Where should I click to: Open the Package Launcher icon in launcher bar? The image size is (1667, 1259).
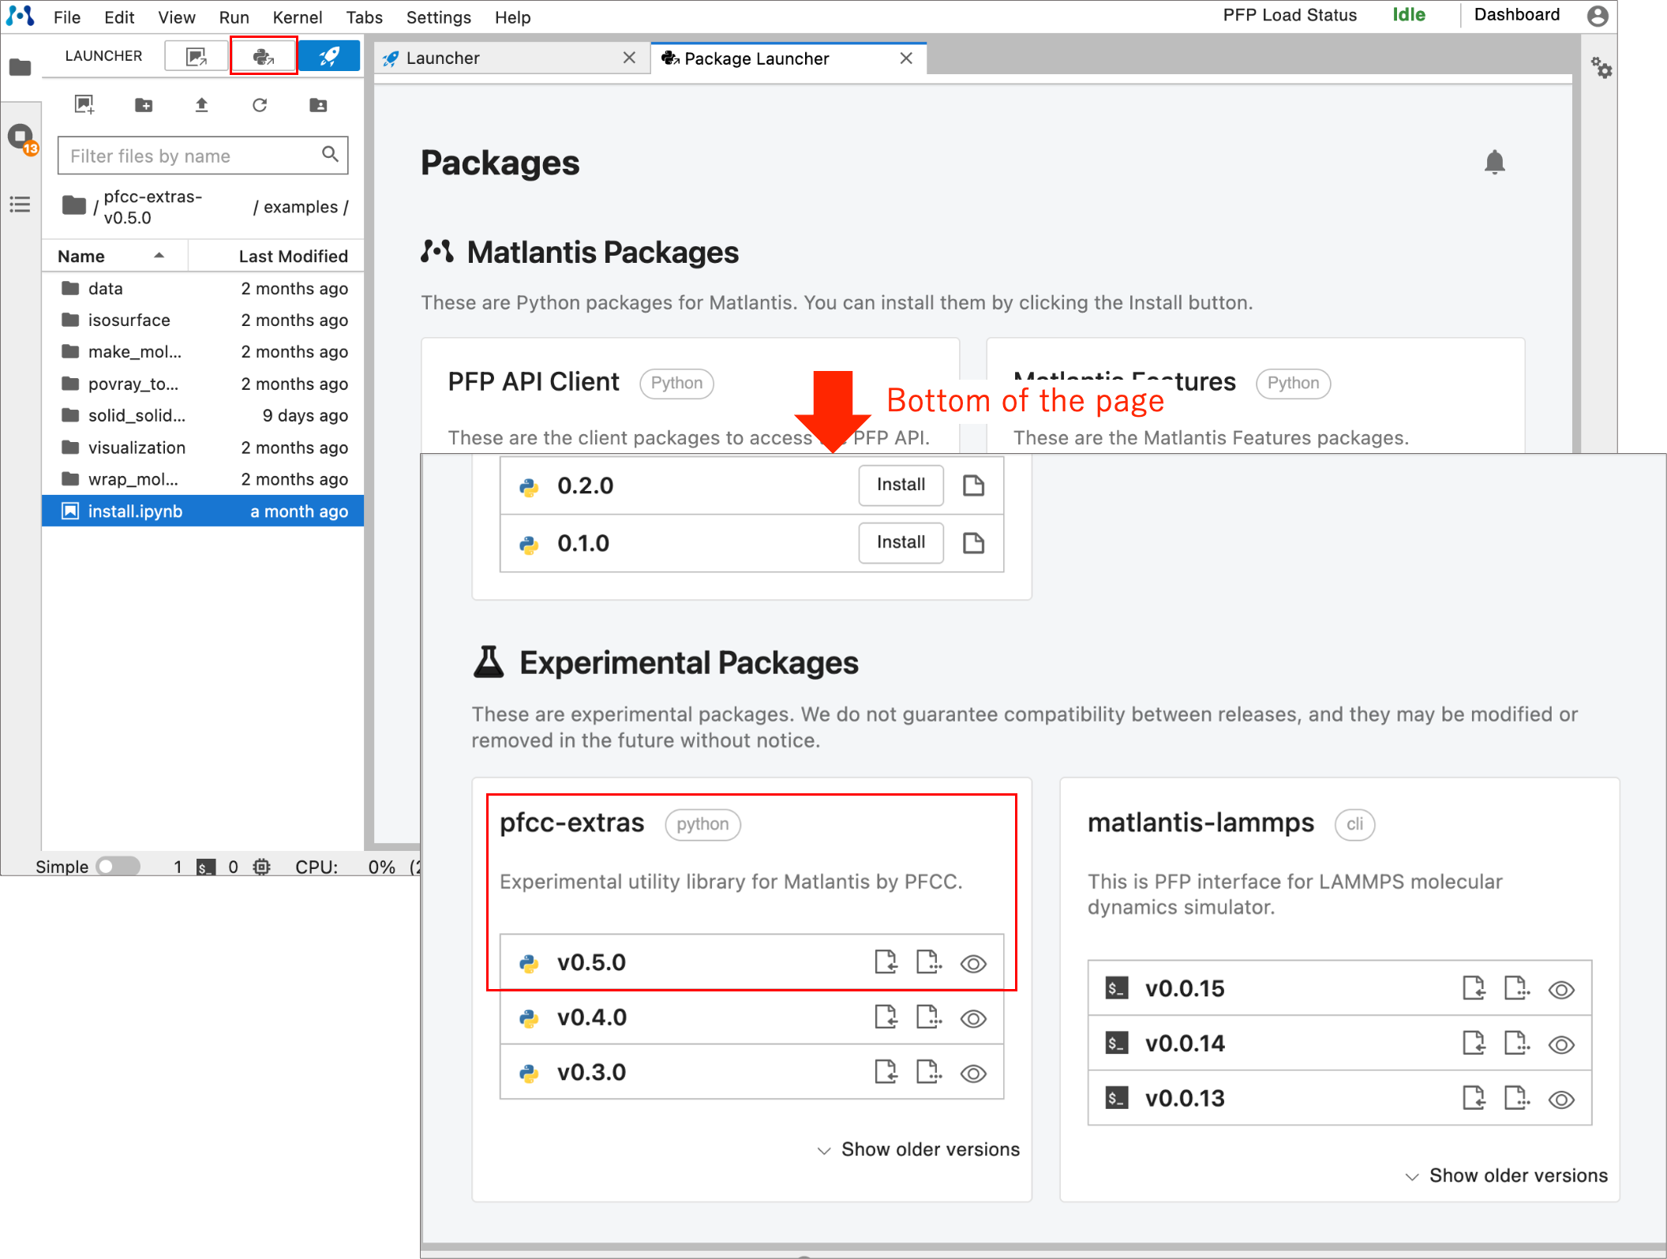[263, 56]
